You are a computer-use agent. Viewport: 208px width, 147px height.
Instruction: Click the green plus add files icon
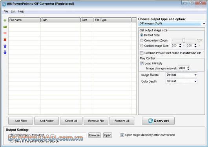pyautogui.click(x=5, y=20)
